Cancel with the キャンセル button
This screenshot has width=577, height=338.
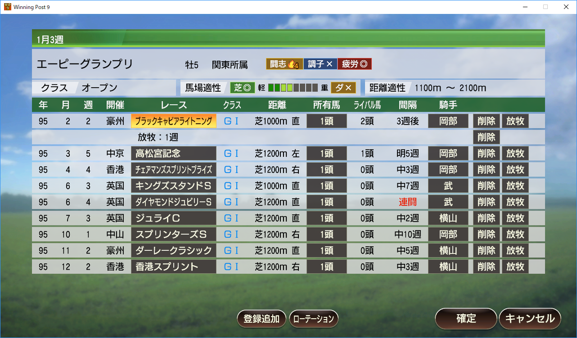coord(530,318)
